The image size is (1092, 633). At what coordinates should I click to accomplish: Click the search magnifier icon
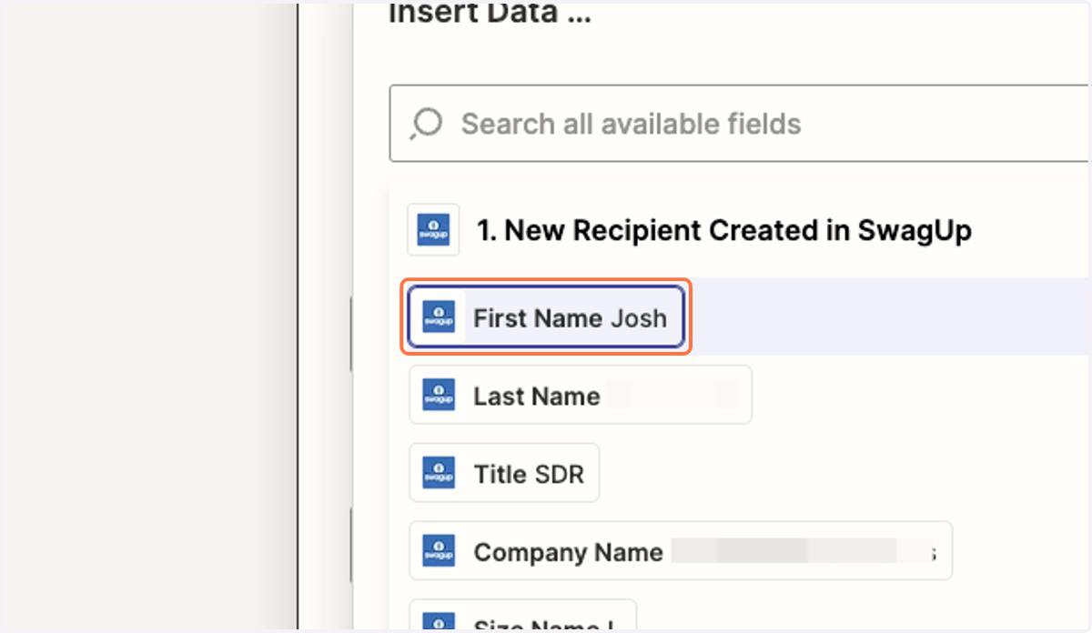(427, 124)
